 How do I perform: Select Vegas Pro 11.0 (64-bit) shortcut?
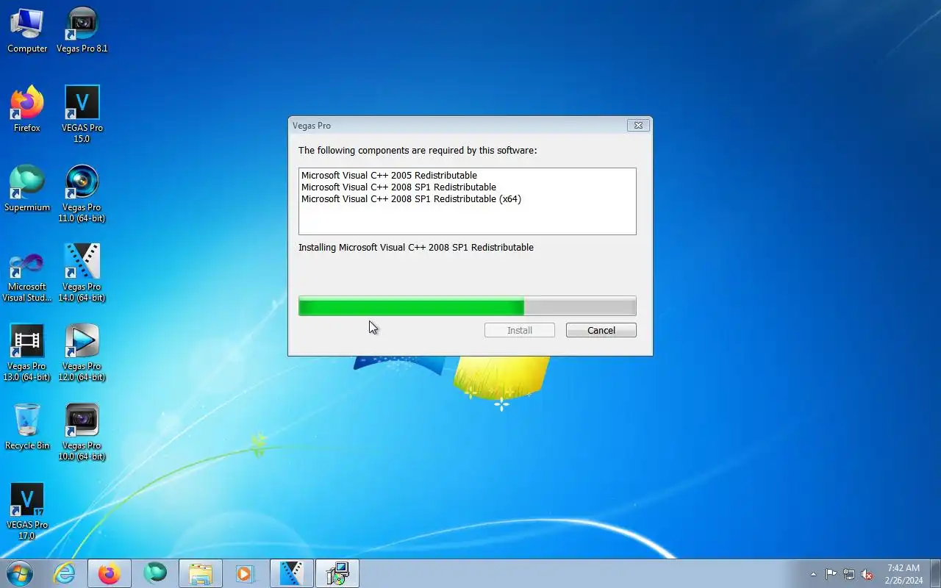coord(82,193)
